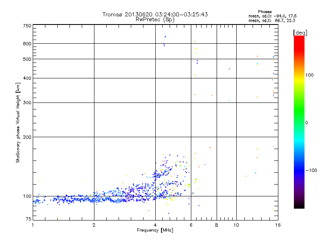Select the 'mean, sd,X: 86.7, 22.3' line
Viewport: 327px width, 245px height.
click(272, 20)
